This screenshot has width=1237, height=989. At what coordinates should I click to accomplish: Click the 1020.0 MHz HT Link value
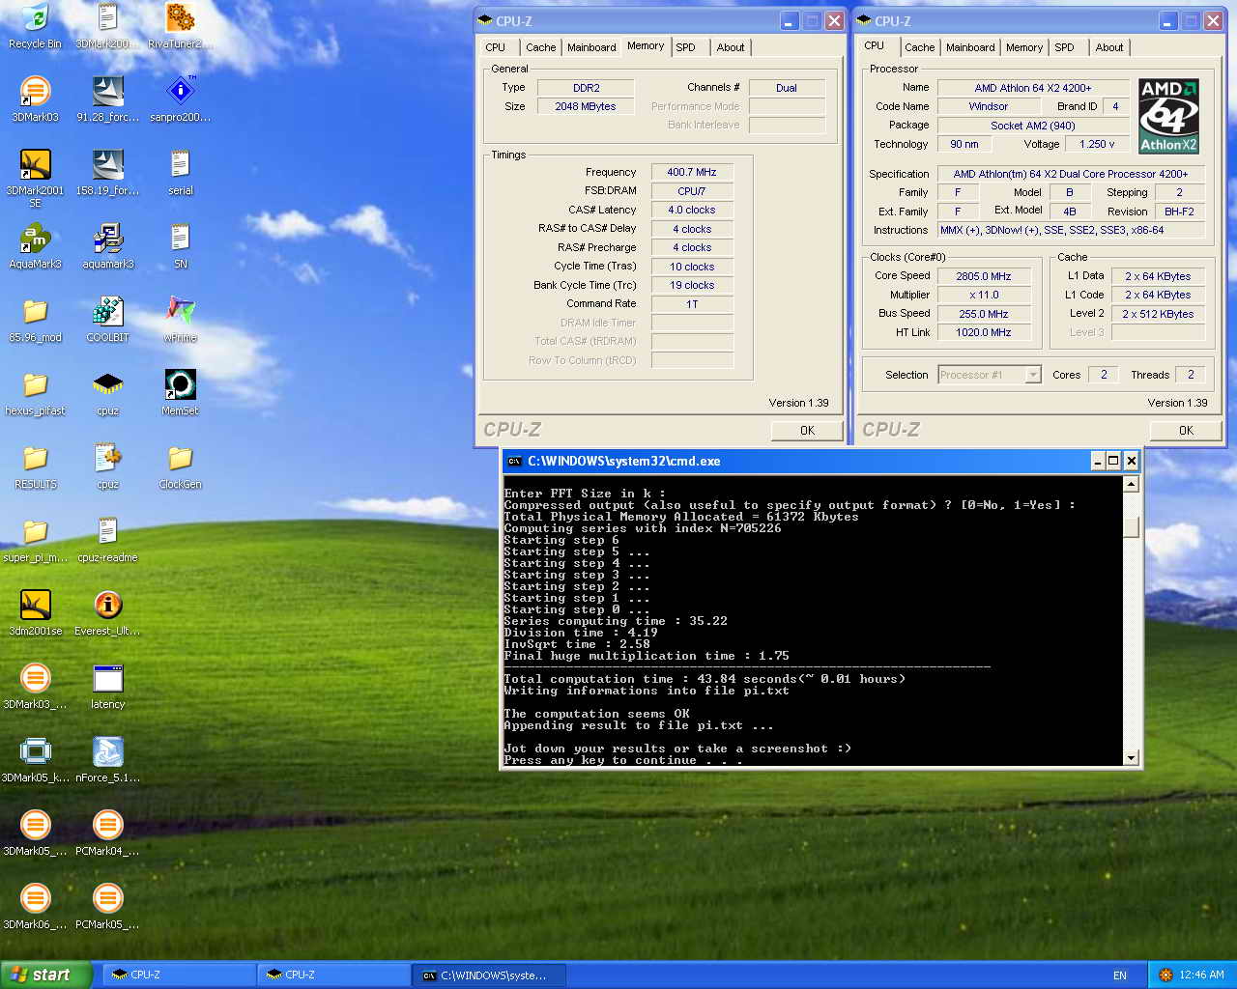pos(984,332)
